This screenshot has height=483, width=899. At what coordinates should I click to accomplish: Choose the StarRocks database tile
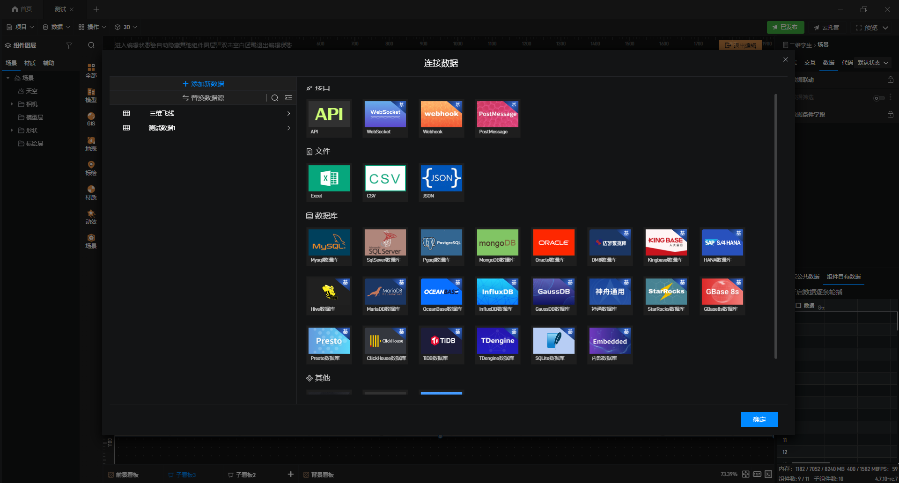click(x=666, y=296)
